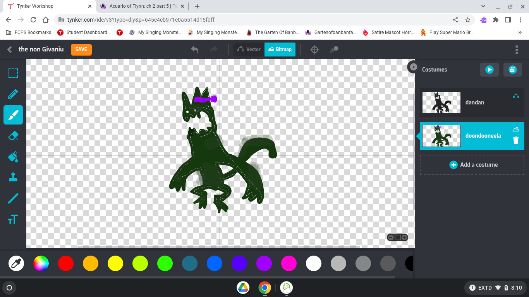Choose the magenta color swatch
The image size is (529, 297).
(x=289, y=263)
